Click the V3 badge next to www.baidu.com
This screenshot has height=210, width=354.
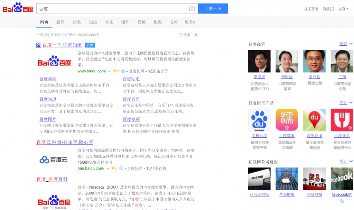click(x=115, y=71)
